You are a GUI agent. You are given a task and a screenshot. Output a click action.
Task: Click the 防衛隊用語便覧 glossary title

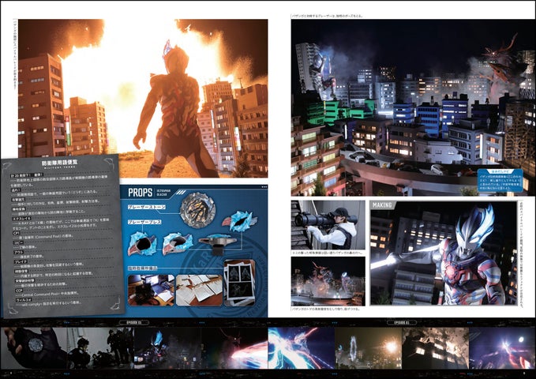(59, 163)
